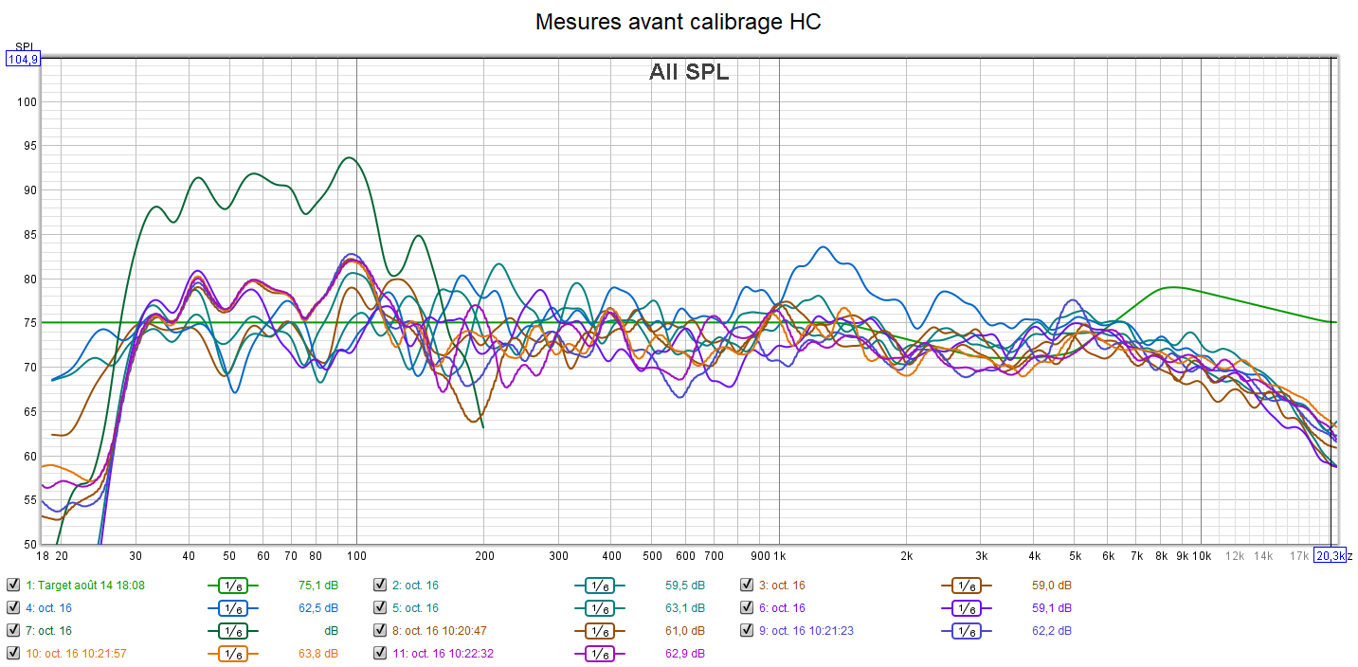Click the 20,3k frequency axis limit field
The width and height of the screenshot is (1358, 667).
(1330, 555)
